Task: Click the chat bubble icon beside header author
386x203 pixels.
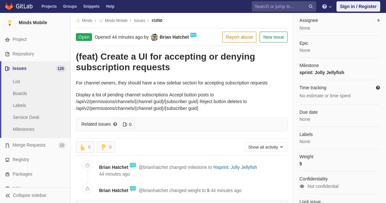Action: [193, 35]
